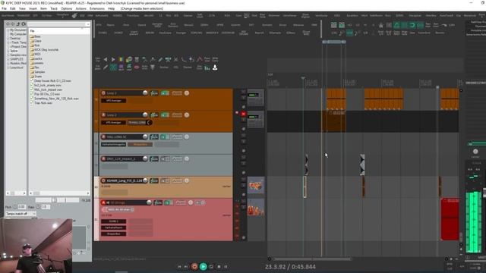Viewport: 486px width, 273px height.
Task: Open the Actions menu
Action: (81, 8)
